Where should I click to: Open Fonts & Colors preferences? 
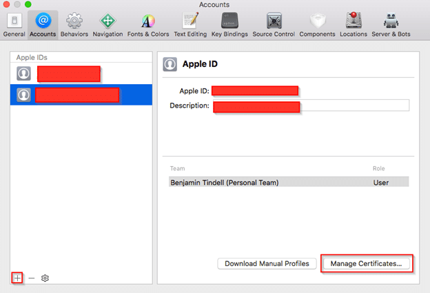click(148, 26)
